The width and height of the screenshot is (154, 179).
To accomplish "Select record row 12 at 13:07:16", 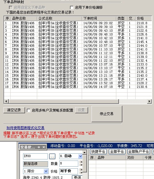I will click(78, 64).
